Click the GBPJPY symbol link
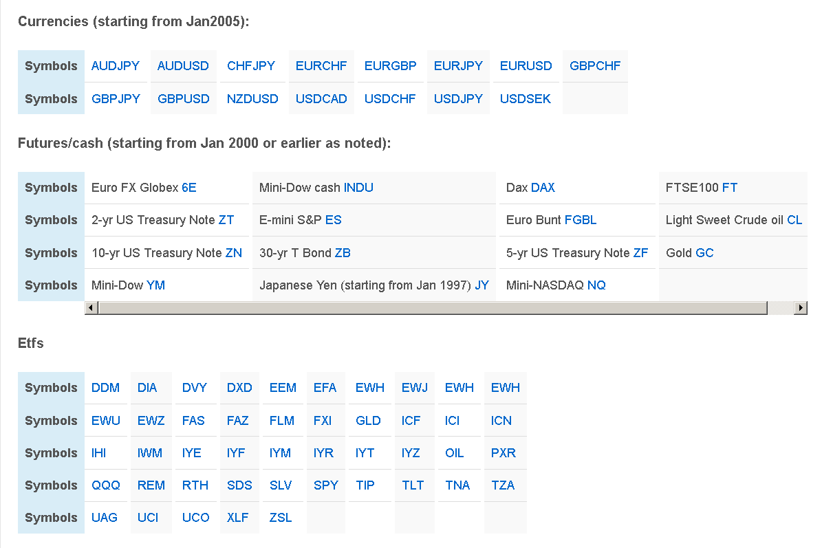The image size is (822, 548). (116, 99)
